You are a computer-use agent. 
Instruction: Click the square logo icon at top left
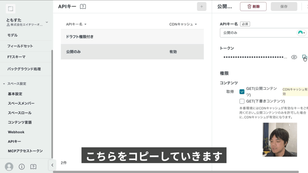click(x=11, y=9)
